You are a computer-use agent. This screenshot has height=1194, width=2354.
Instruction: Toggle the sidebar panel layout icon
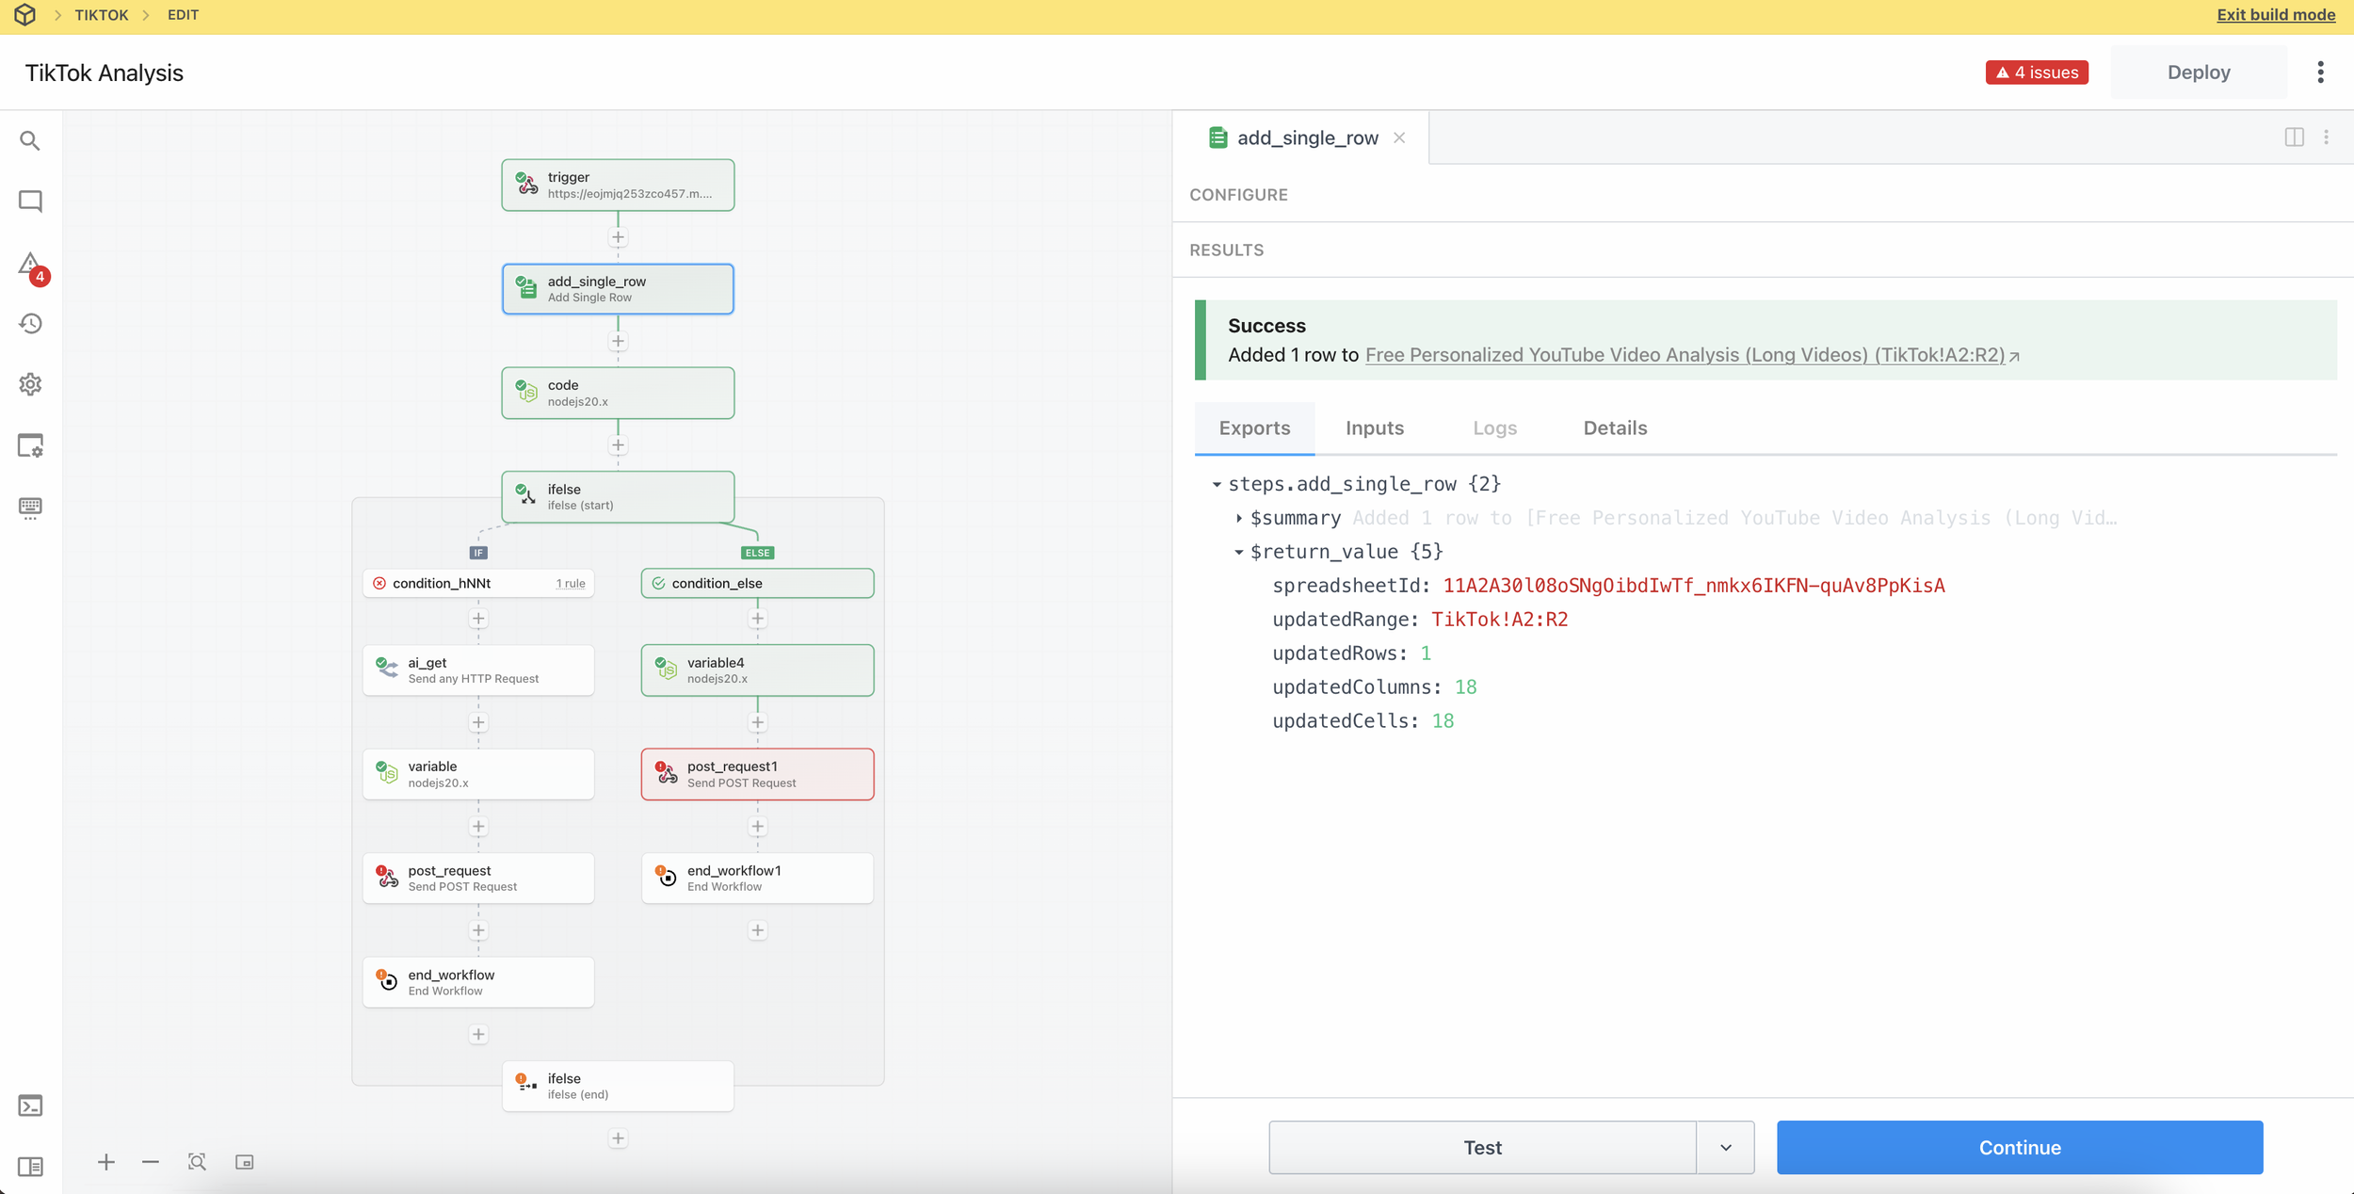pos(30,1167)
